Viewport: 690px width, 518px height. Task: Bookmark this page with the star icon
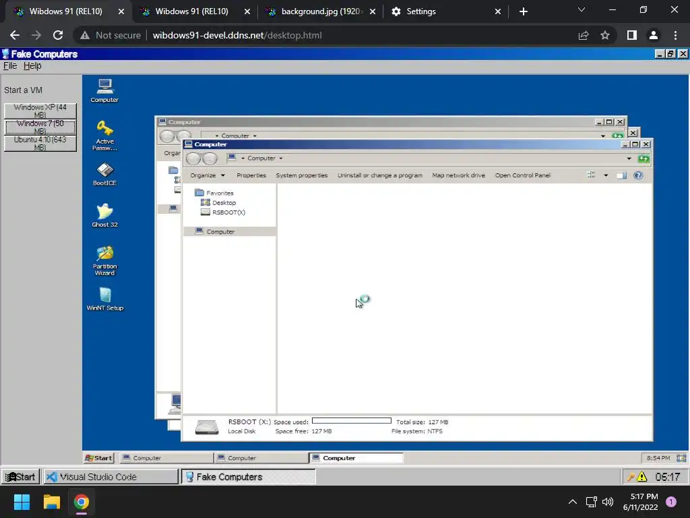[605, 35]
